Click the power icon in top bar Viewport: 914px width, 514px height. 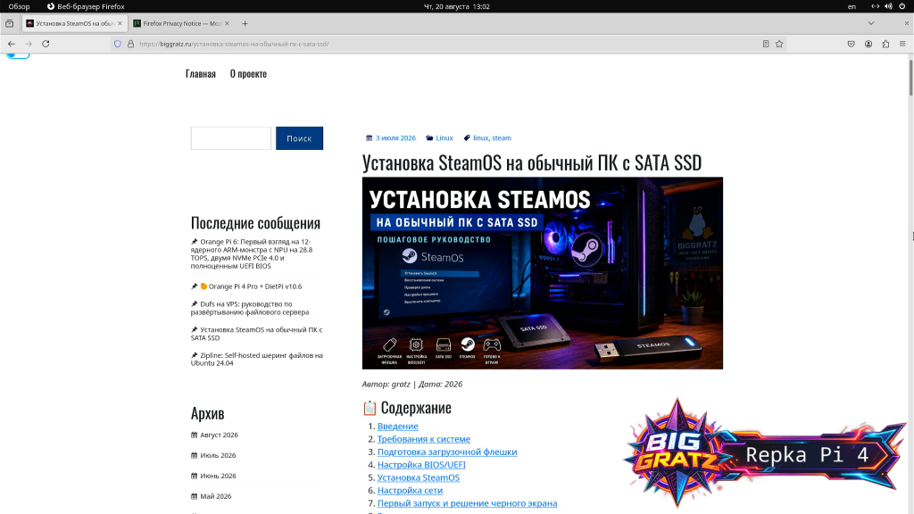(x=902, y=6)
